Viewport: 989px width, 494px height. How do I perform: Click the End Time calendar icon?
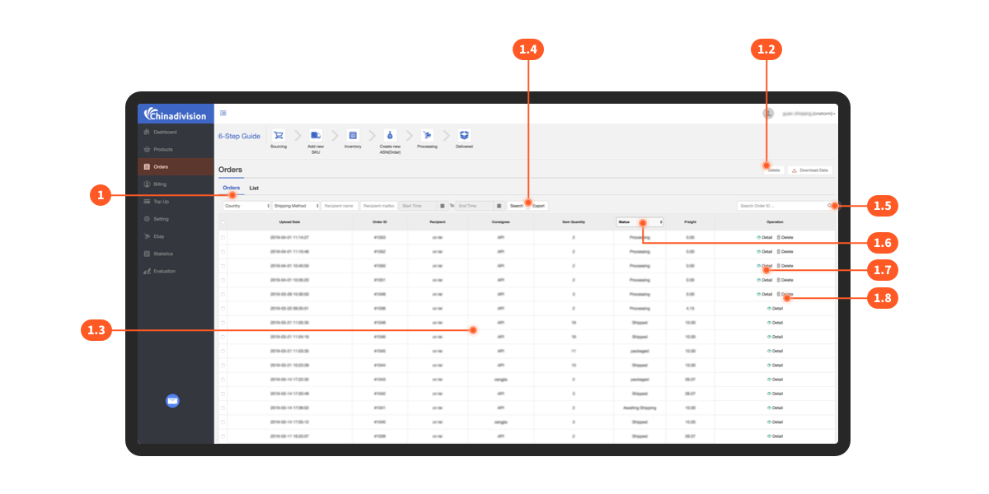[499, 206]
